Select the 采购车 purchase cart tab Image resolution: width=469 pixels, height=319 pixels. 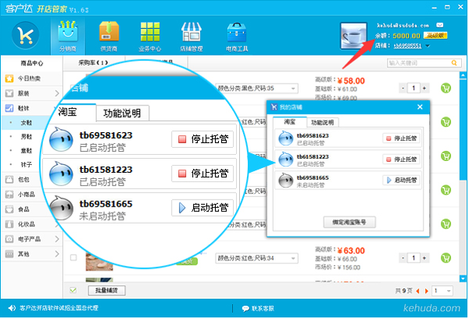94,62
